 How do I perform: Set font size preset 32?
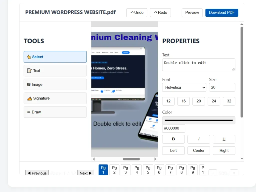(x=229, y=101)
